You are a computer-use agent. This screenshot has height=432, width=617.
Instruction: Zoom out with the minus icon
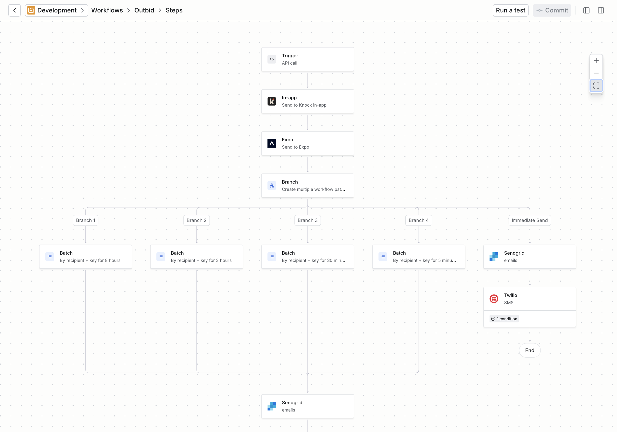[596, 73]
